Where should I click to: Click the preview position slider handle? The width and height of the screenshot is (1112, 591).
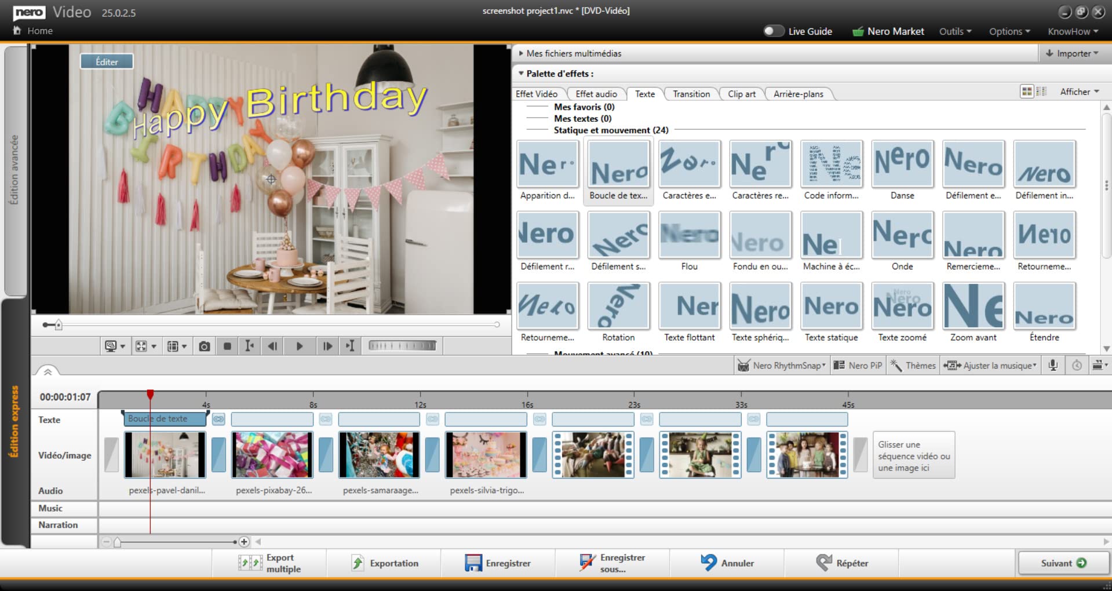[58, 325]
